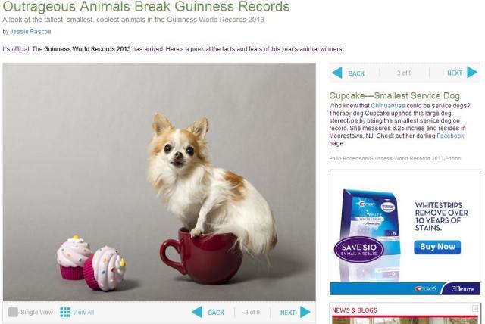Visit Cupcake's Facebook page link
This screenshot has width=485, height=324.
450,136
